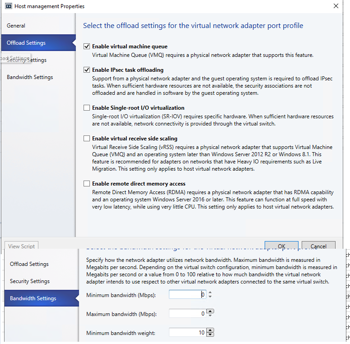Focus the Minimum bandwidth (Mbps) field

pos(187,294)
